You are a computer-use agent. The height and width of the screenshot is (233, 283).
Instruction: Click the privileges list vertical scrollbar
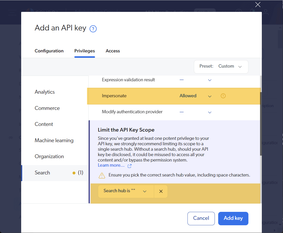point(261,124)
